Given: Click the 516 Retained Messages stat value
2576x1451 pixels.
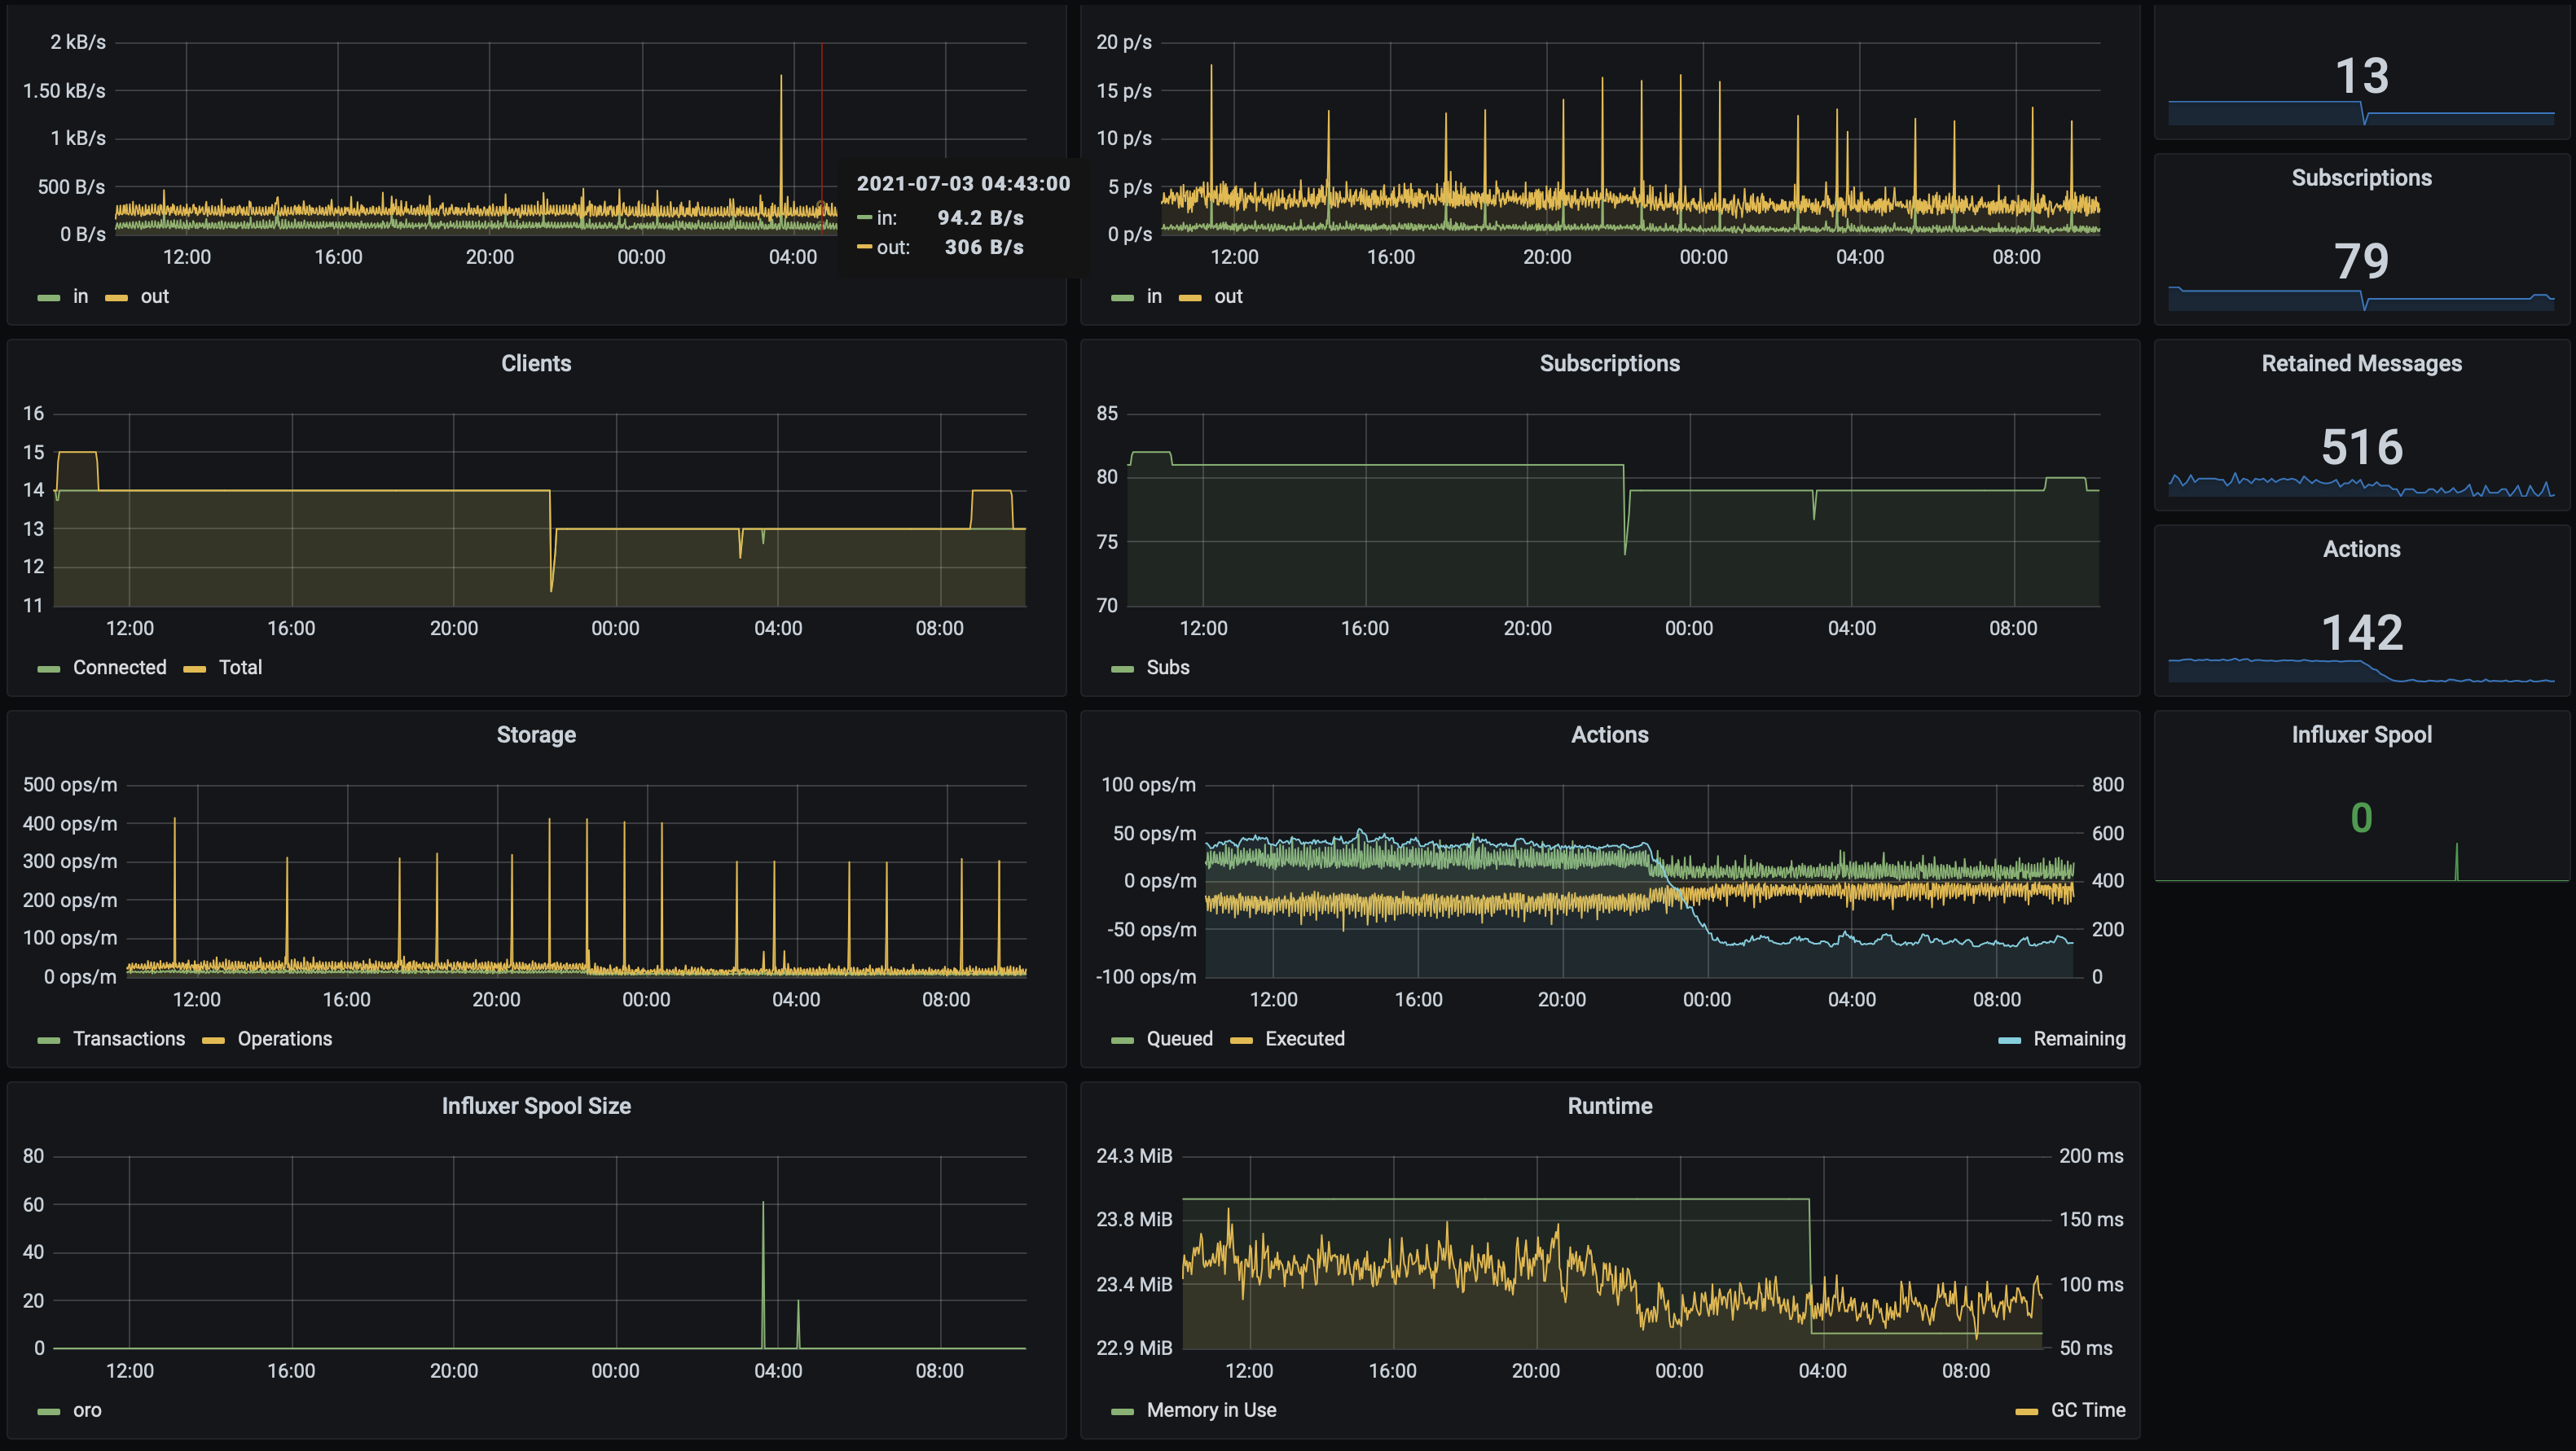Looking at the screenshot, I should [x=2361, y=447].
